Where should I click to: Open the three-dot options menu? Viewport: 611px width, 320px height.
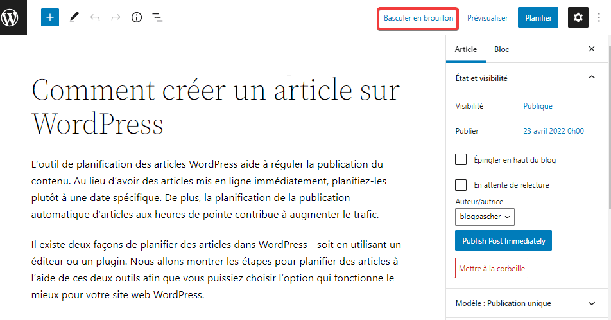(x=599, y=17)
